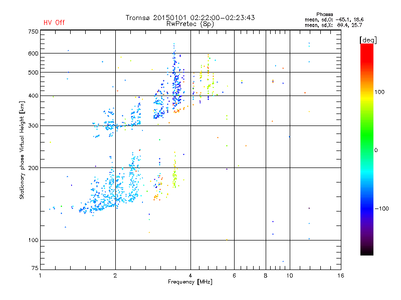Select the plot title 'Tromsø 20150101 02:22:00-02:23:43'
401x300 pixels.
(x=190, y=17)
